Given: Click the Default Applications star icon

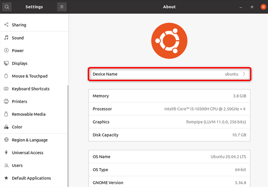Looking at the screenshot, I should point(6,178).
